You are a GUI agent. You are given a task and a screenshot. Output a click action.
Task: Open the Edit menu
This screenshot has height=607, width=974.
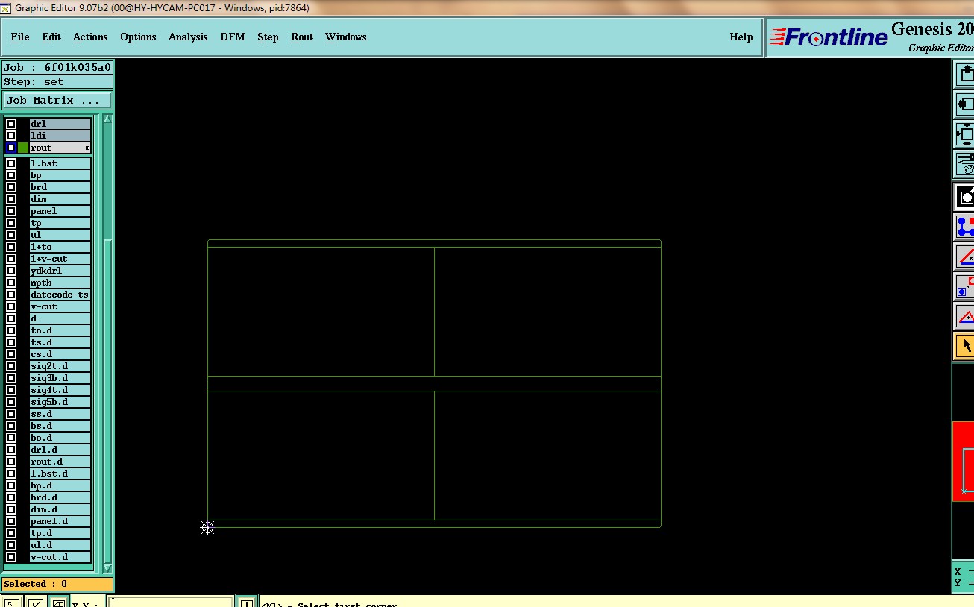point(51,37)
